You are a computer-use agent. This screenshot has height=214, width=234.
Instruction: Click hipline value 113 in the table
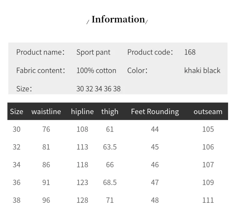click(82, 147)
